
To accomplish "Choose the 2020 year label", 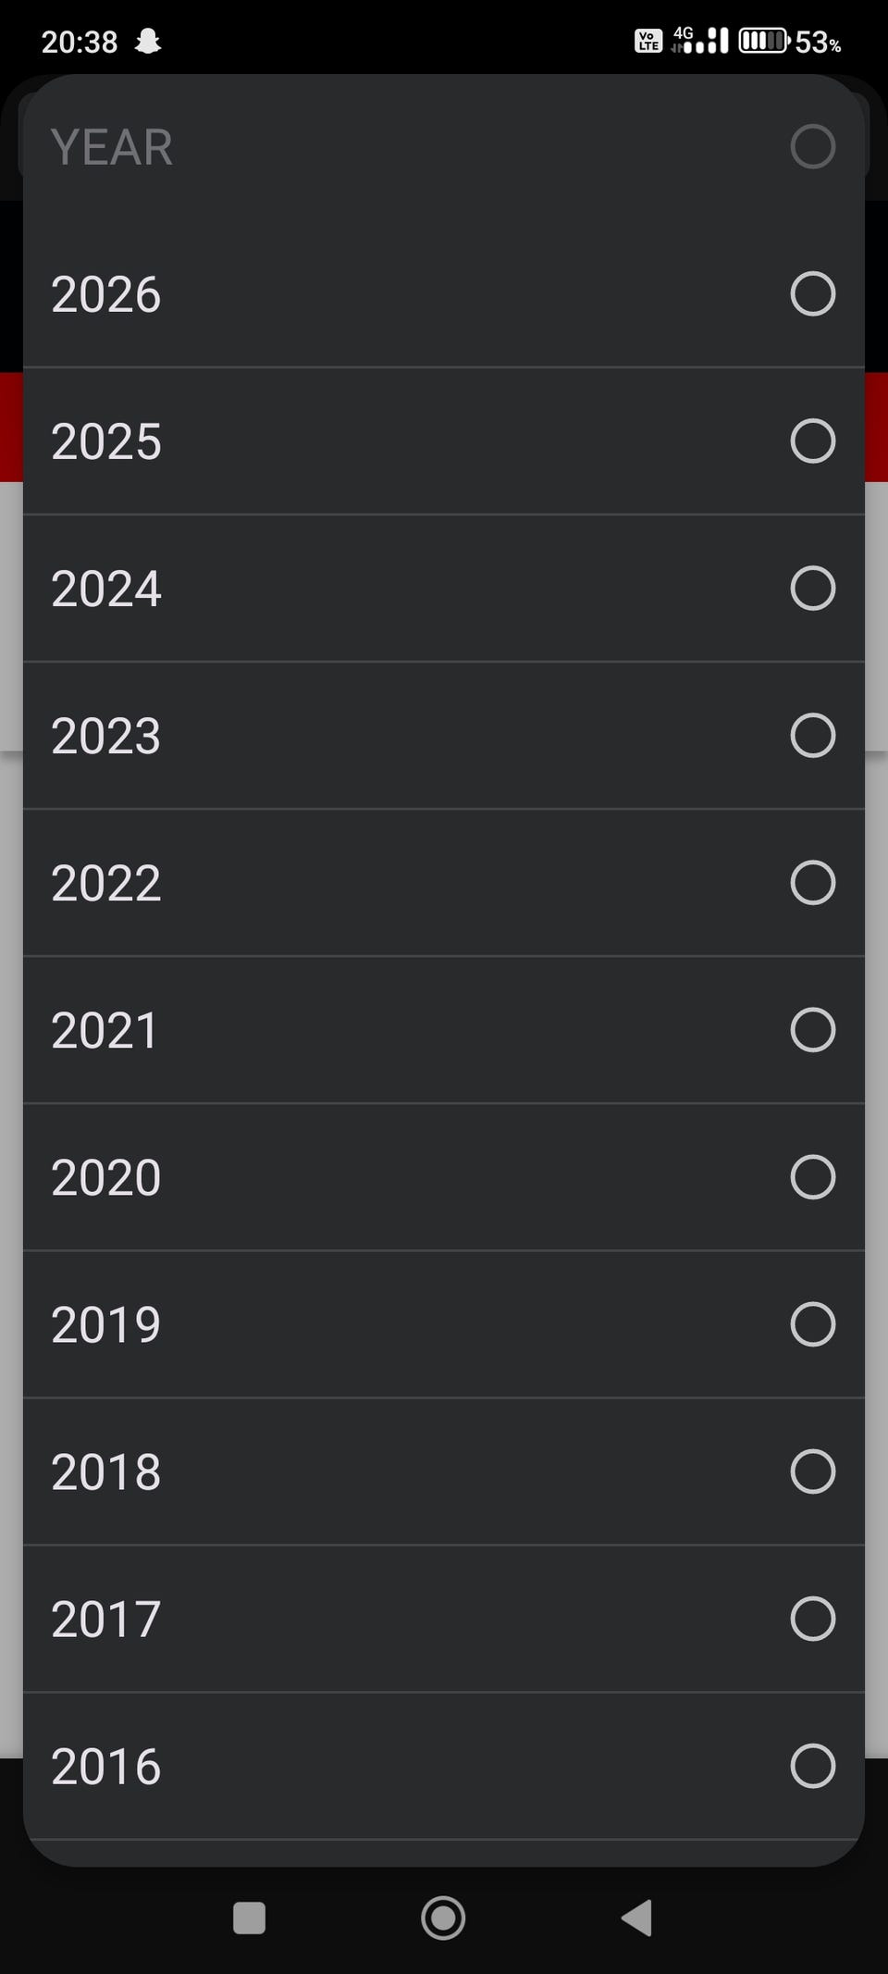I will tap(106, 1177).
